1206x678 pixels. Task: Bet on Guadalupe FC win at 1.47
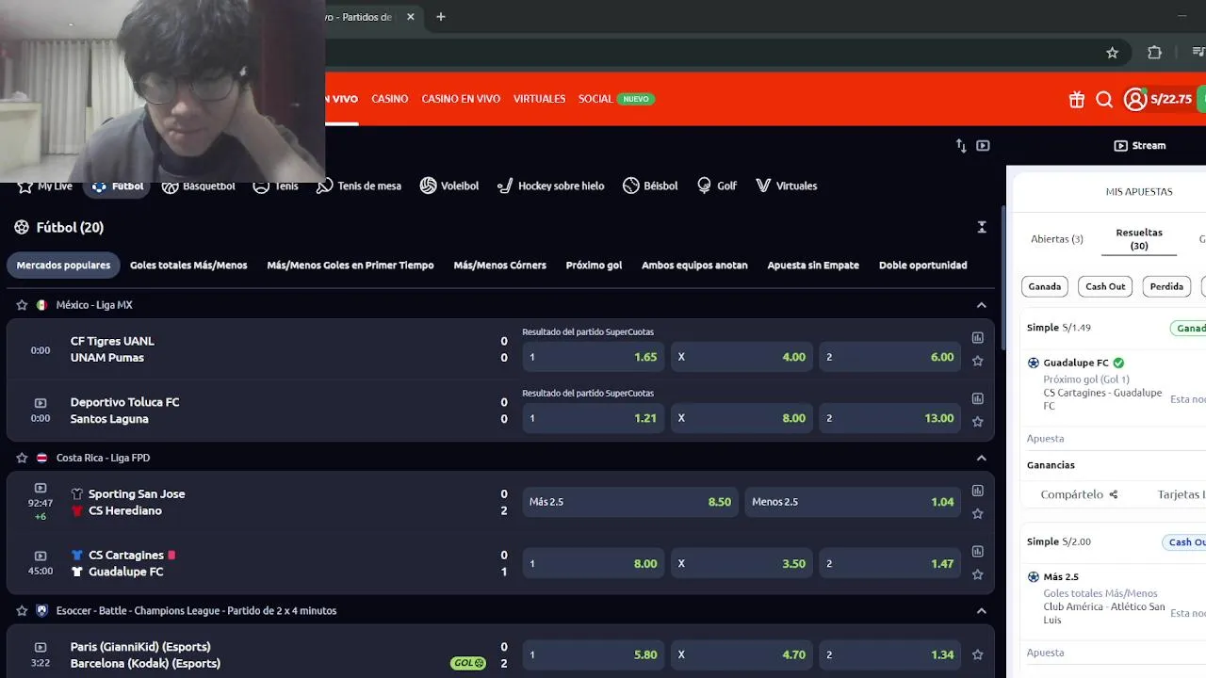(890, 563)
